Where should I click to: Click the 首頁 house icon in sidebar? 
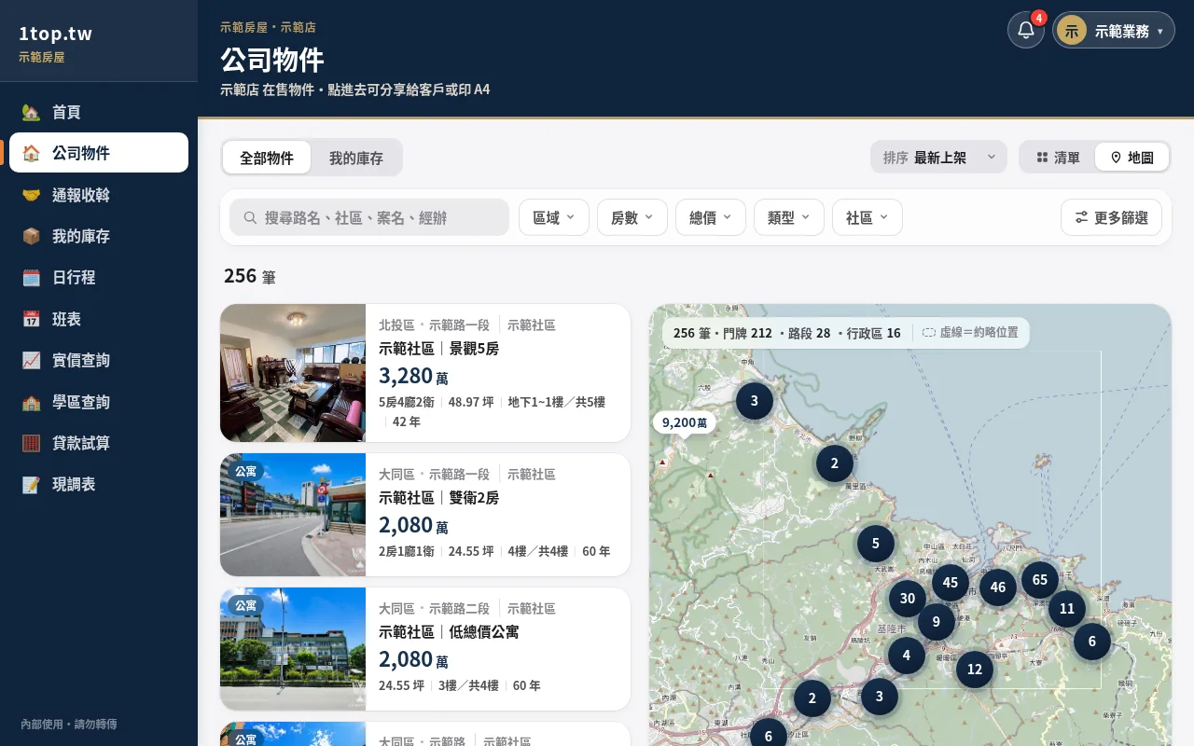(31, 113)
